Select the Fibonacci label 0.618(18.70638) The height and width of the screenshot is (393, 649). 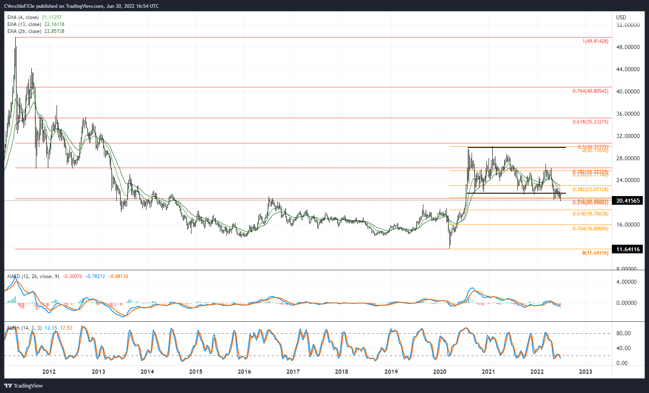590,214
